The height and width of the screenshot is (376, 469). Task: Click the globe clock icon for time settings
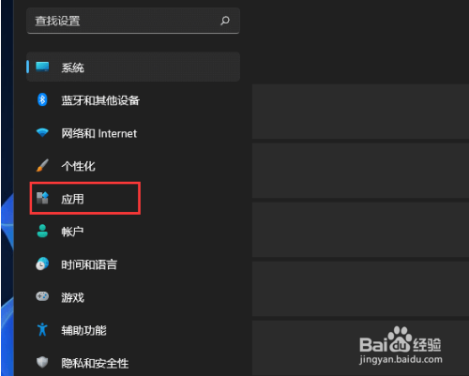[42, 264]
